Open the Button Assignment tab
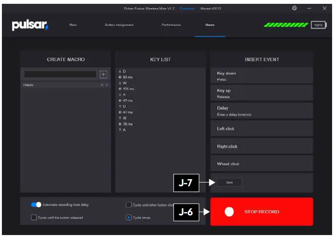Image resolution: width=334 pixels, height=236 pixels. [x=119, y=25]
